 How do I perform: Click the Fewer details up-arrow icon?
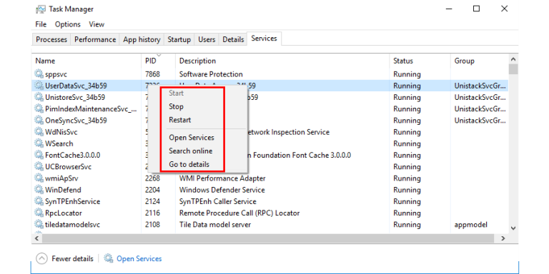point(41,258)
